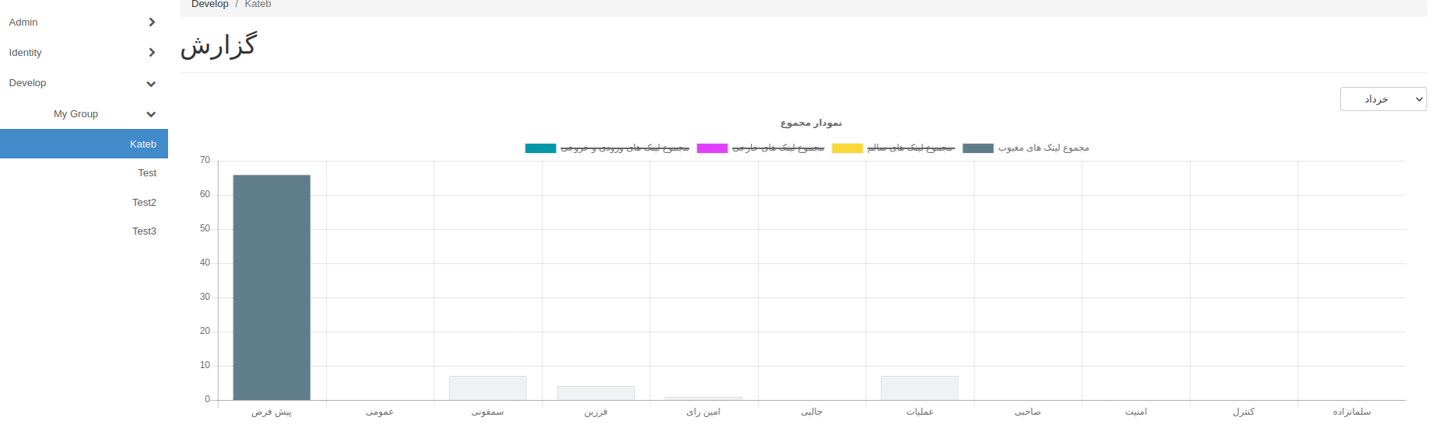1435x445 pixels.
Task: Click the پیش فرض axis label
Action: tap(272, 412)
